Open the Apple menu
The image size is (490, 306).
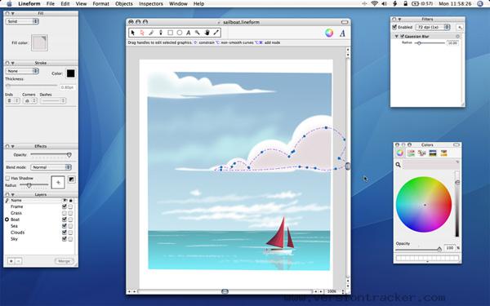click(9, 4)
